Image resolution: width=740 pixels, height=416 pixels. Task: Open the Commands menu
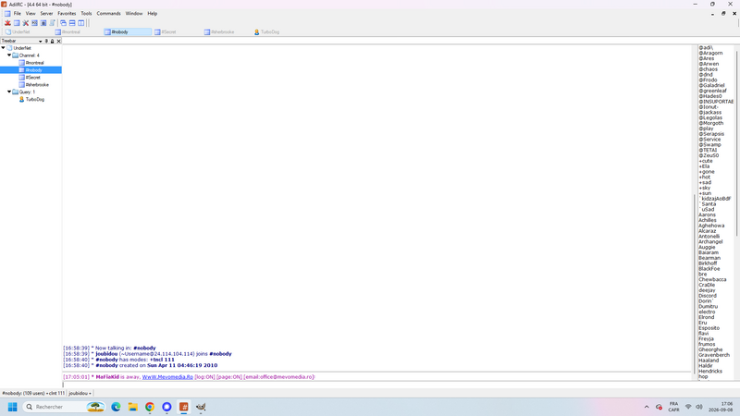108,14
